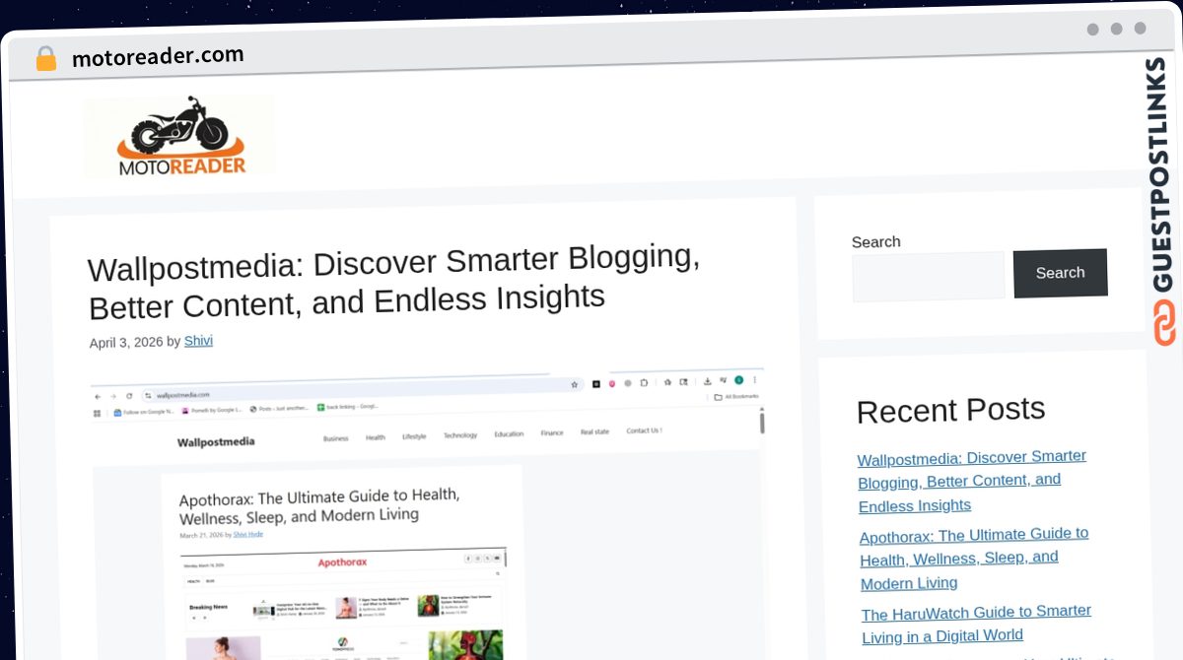This screenshot has width=1183, height=660.
Task: Click the dark Search button
Action: tap(1060, 273)
